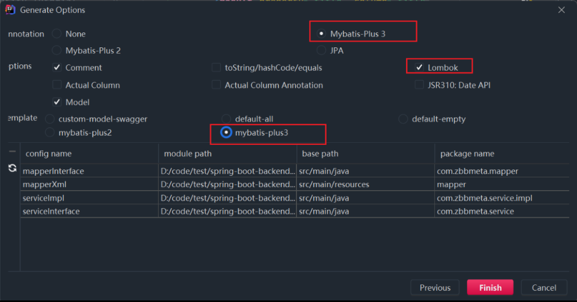The width and height of the screenshot is (577, 302).
Task: Select the custom-model-swagger template
Action: tap(50, 119)
